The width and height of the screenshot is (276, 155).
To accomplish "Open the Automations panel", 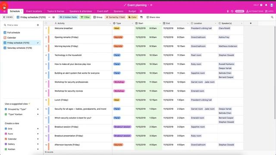I will pos(255,11).
